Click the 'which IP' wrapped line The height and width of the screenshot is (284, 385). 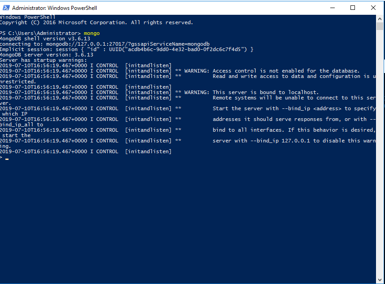click(15, 114)
